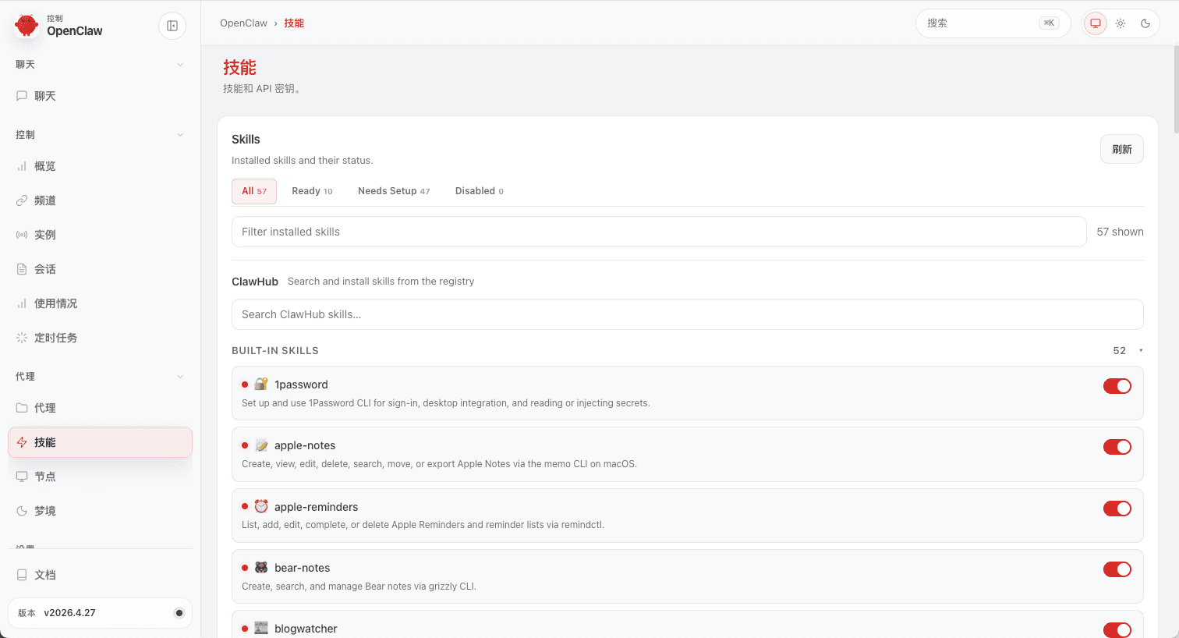Click the 梦境 moon icon
The height and width of the screenshot is (638, 1179).
pyautogui.click(x=22, y=511)
